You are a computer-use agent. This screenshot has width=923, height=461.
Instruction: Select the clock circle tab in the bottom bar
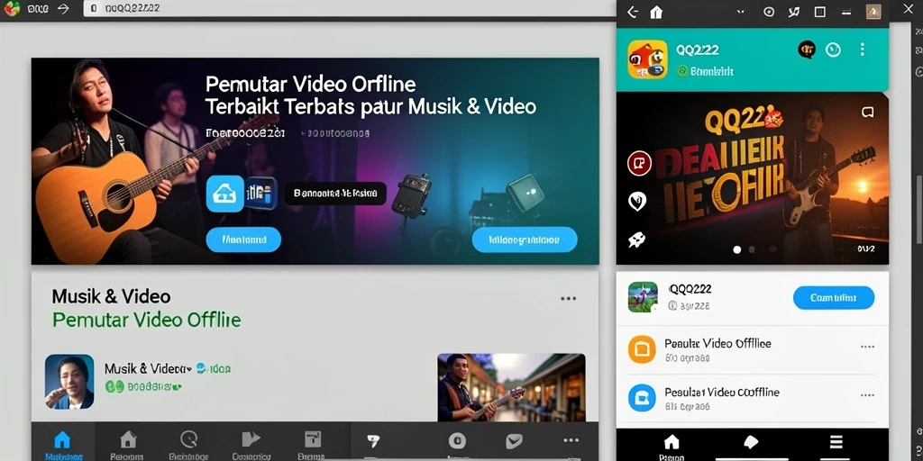point(188,445)
